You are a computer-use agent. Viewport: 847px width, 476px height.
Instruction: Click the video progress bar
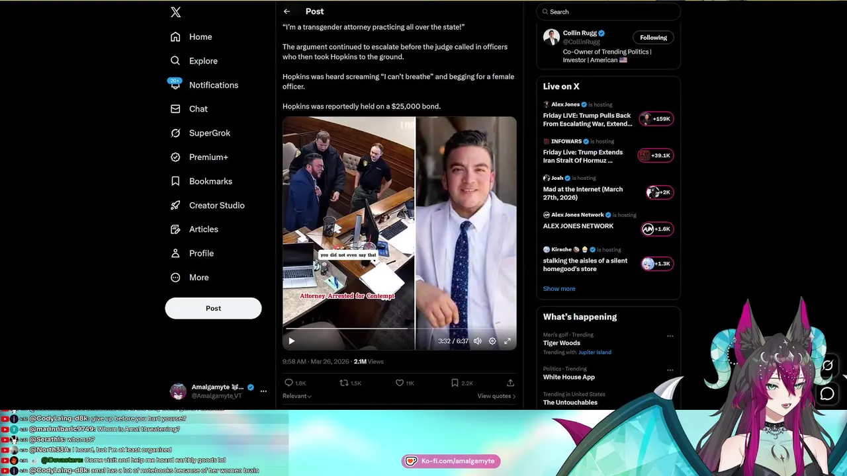(x=400, y=329)
